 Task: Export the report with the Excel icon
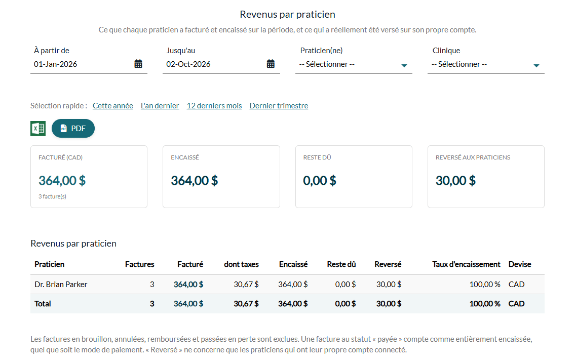(x=38, y=129)
